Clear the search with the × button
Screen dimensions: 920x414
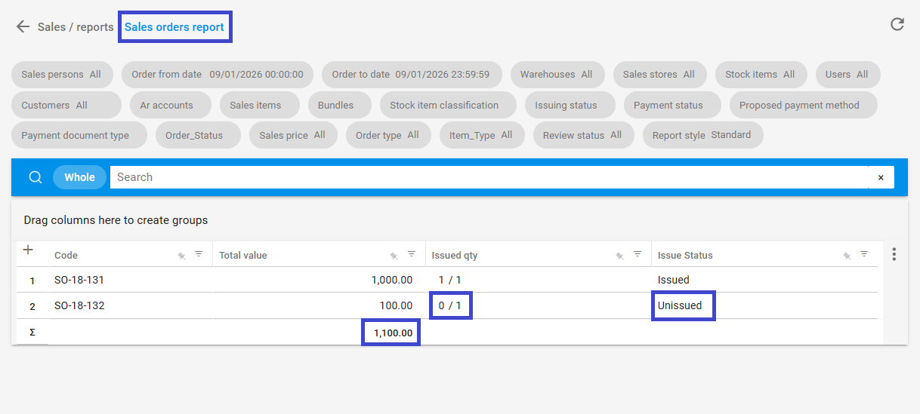pyautogui.click(x=881, y=177)
